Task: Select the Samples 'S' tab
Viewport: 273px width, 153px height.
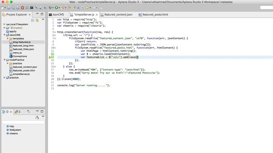Action: click(17, 112)
